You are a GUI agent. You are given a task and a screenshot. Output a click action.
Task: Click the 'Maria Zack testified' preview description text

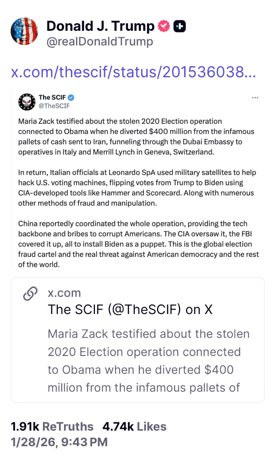point(144,360)
